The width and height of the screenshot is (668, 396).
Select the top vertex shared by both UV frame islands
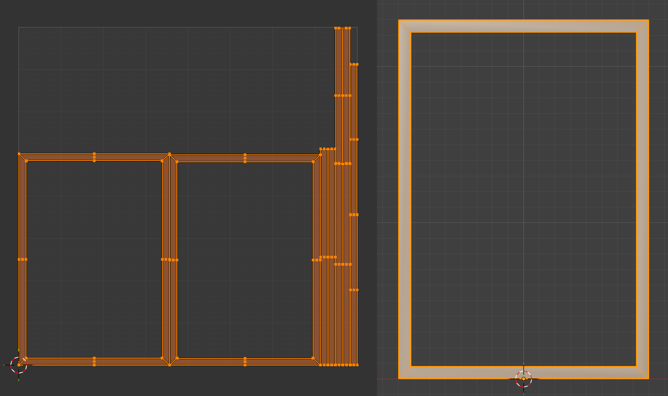(x=170, y=154)
